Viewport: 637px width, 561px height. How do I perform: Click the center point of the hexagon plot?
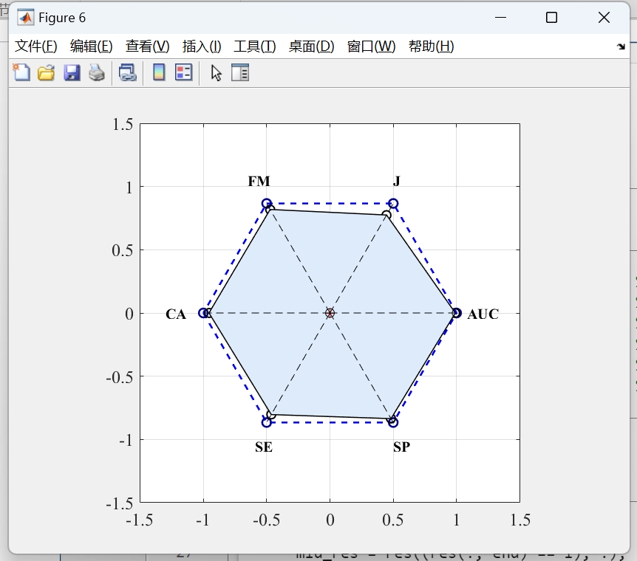coord(330,313)
